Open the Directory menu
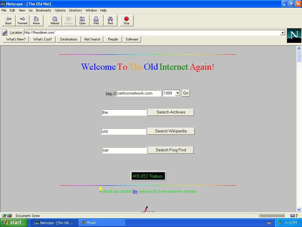Viewport: 302px width, 227px height. tap(75, 10)
